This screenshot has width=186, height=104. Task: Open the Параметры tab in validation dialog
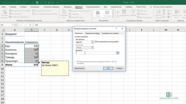click(79, 33)
